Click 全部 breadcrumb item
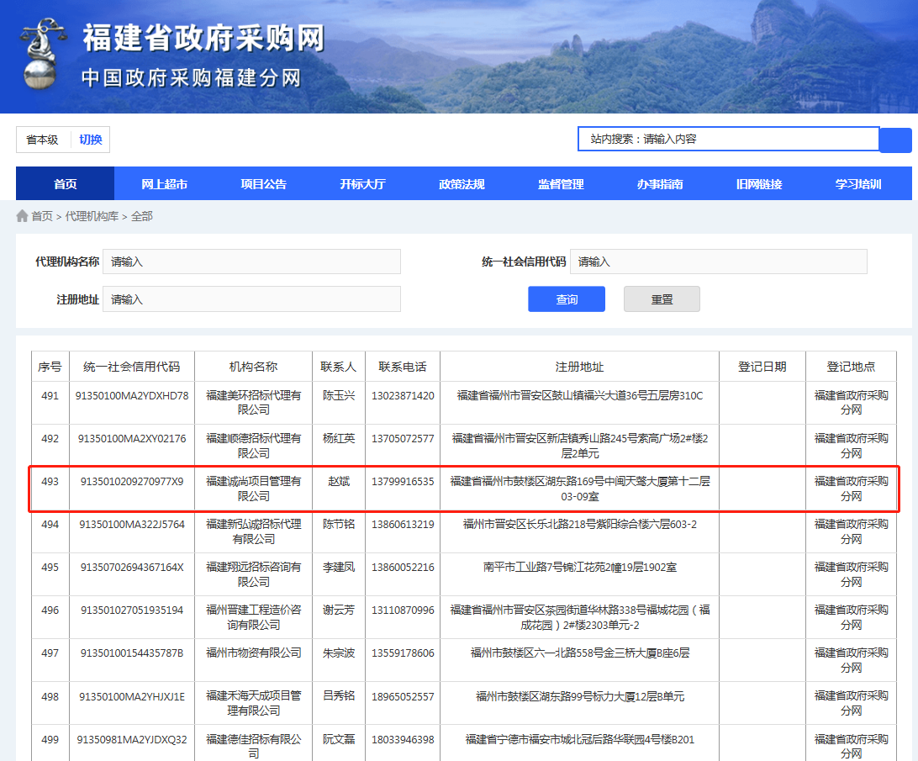This screenshot has width=918, height=761. pos(142,216)
